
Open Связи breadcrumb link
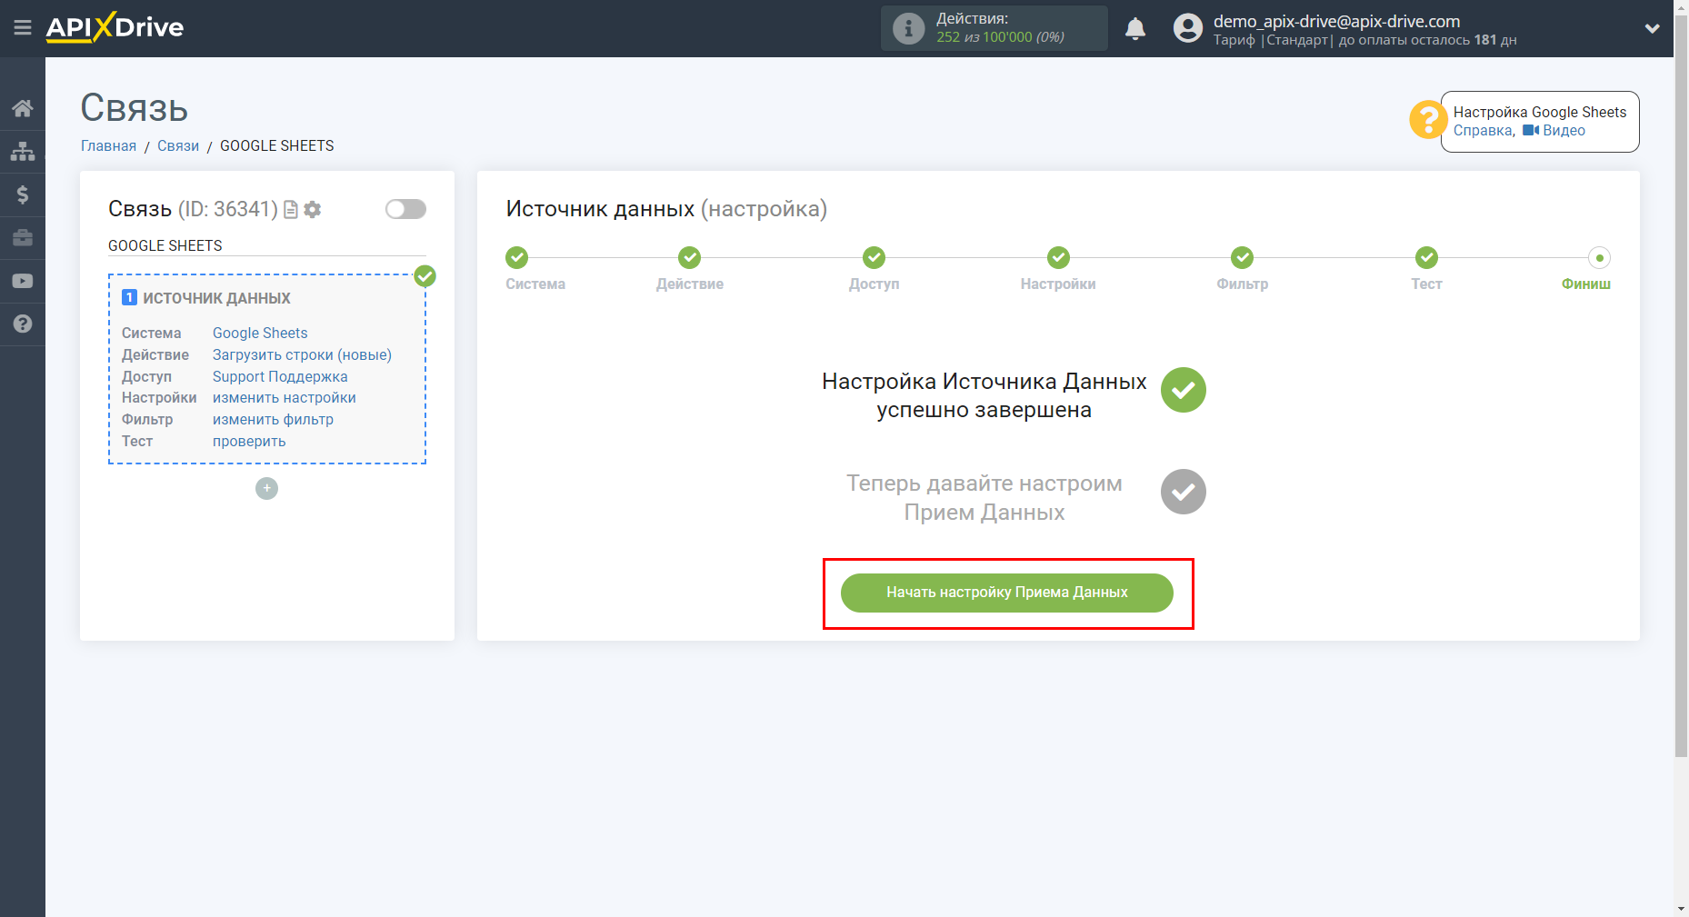click(178, 146)
